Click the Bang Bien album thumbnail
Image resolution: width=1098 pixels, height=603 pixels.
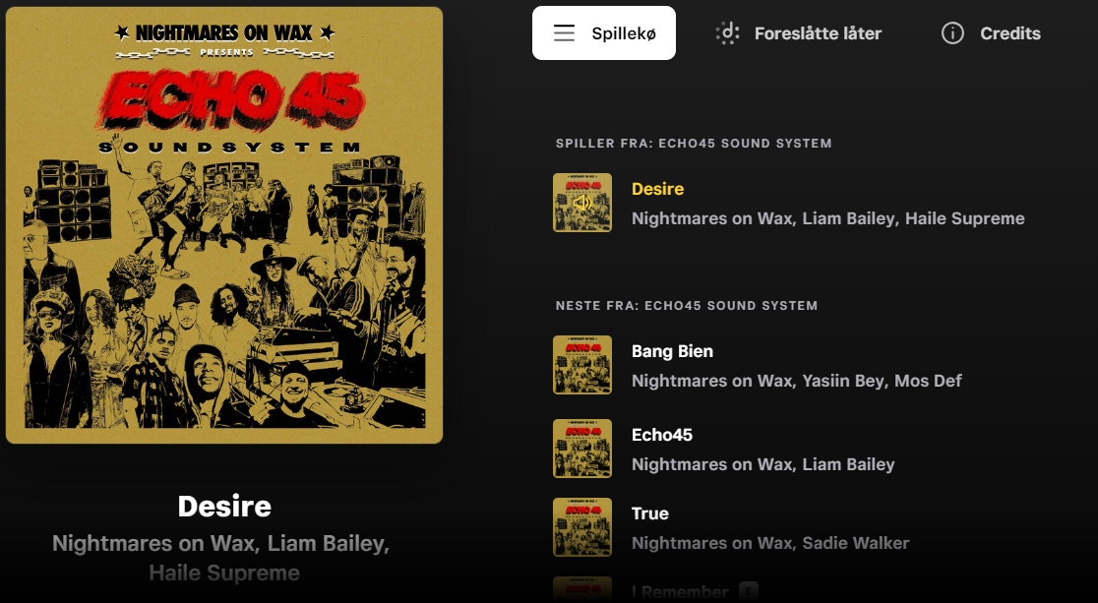(x=581, y=365)
